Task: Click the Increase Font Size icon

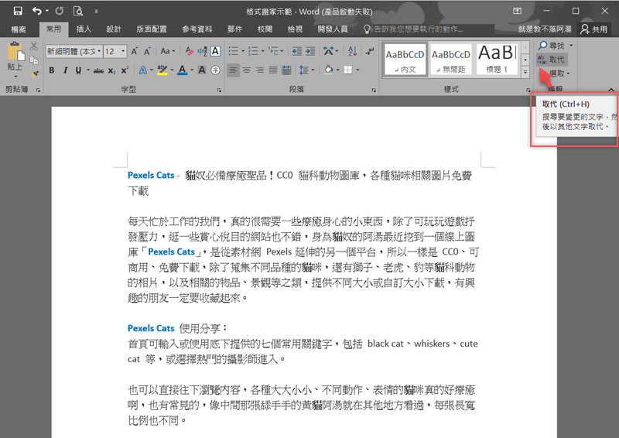Action: coord(135,51)
